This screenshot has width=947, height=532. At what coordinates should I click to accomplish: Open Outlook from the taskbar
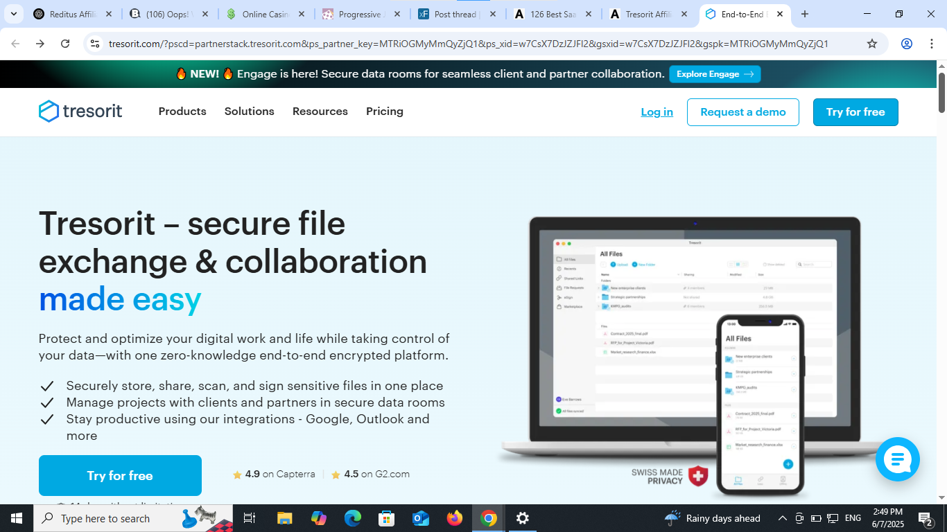[420, 518]
